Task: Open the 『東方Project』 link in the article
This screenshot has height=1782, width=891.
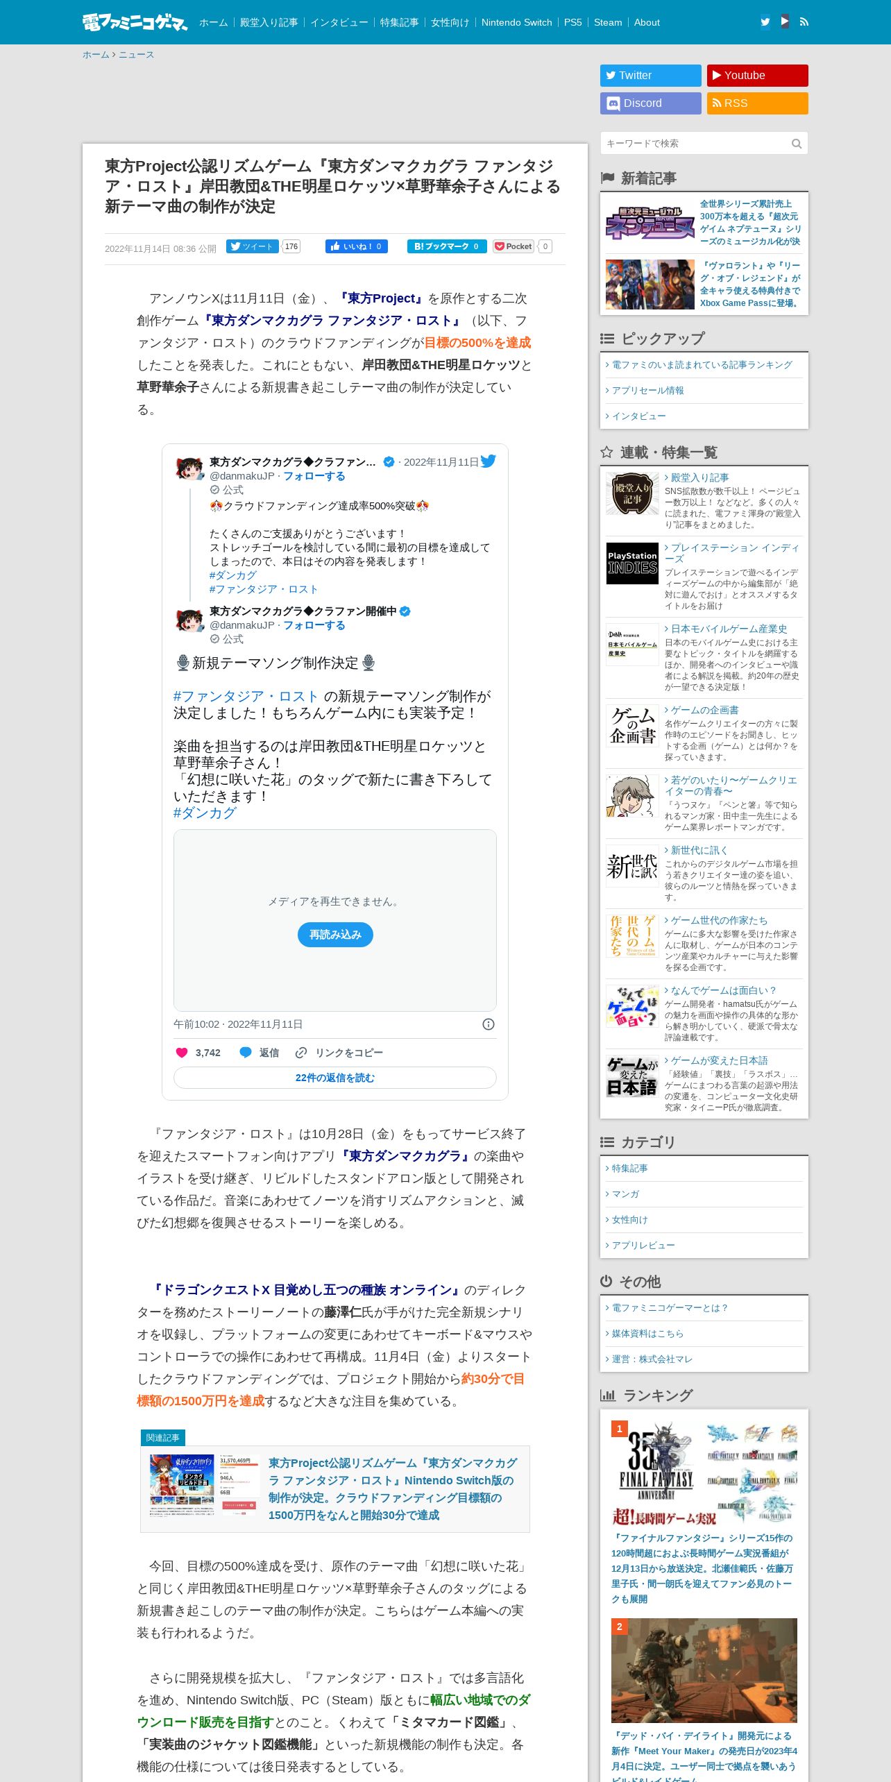Action: click(x=380, y=298)
